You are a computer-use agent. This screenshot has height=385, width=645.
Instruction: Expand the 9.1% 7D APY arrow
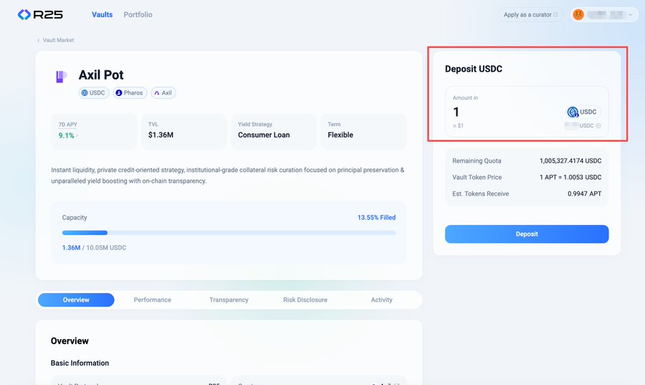[77, 136]
